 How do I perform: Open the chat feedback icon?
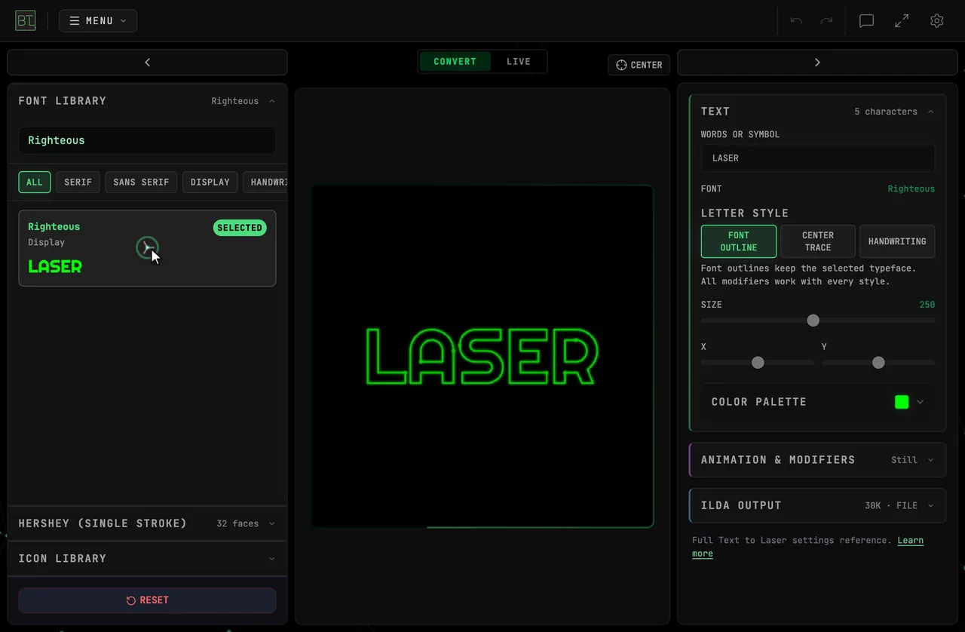[x=867, y=21]
